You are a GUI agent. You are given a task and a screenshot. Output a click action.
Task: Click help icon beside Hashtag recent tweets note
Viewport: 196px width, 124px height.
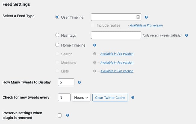coord(186,35)
